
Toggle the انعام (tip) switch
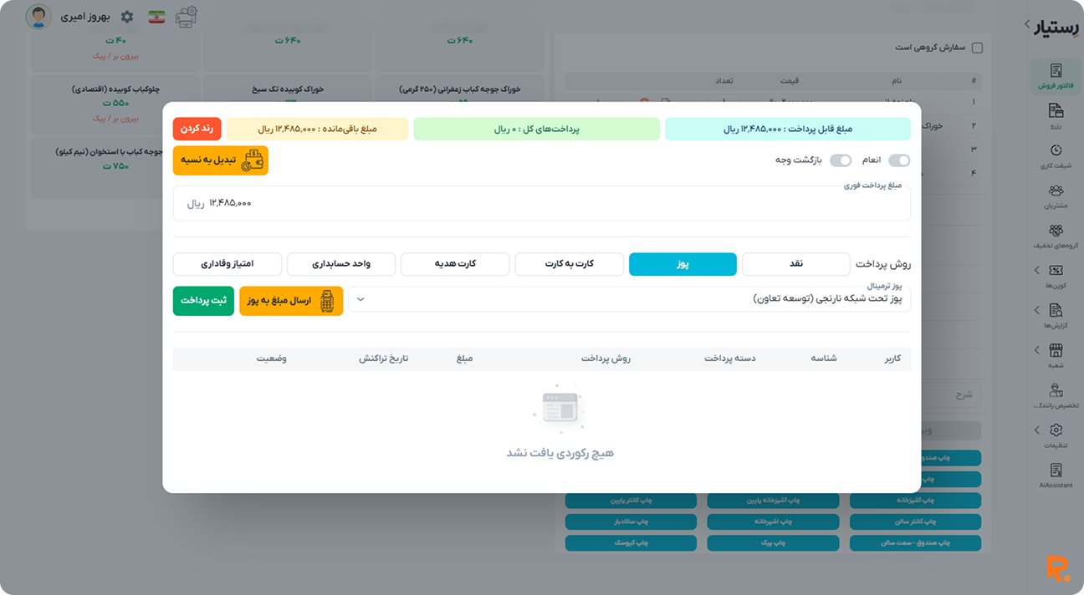coord(899,160)
